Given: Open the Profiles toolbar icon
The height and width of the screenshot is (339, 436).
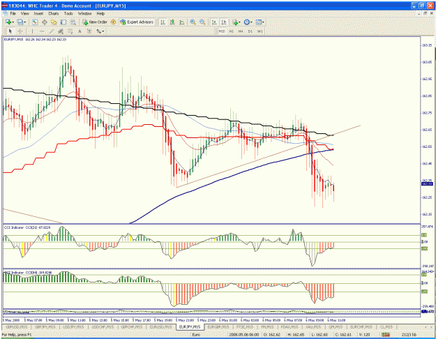Looking at the screenshot, I should click(20, 22).
